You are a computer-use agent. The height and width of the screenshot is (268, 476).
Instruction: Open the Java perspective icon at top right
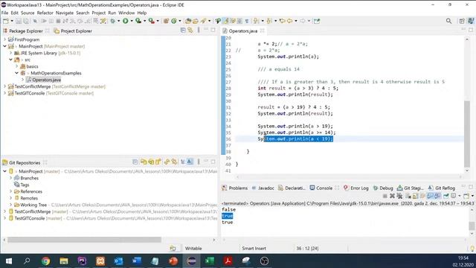pos(471,21)
